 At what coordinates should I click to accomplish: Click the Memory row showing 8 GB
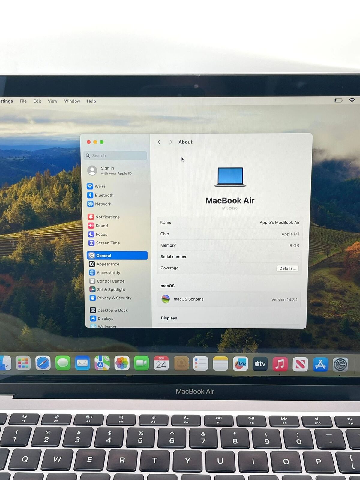[x=230, y=245]
